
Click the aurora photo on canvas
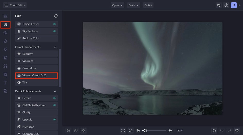click(152, 68)
